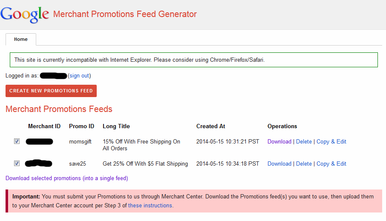Click the Promo ID column header
The width and height of the screenshot is (386, 221).
click(81, 126)
